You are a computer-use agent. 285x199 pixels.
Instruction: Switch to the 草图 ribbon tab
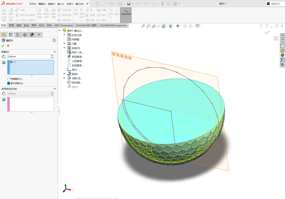click(11, 25)
